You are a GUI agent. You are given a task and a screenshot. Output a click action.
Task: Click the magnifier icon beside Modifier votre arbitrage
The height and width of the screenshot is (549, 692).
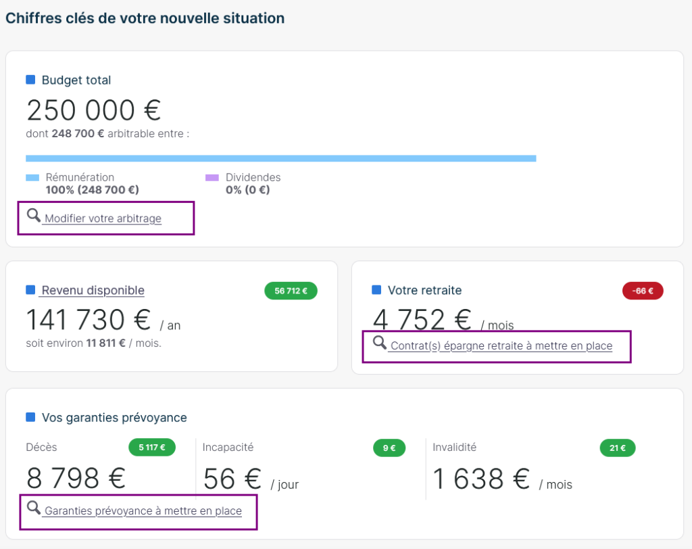pos(34,216)
